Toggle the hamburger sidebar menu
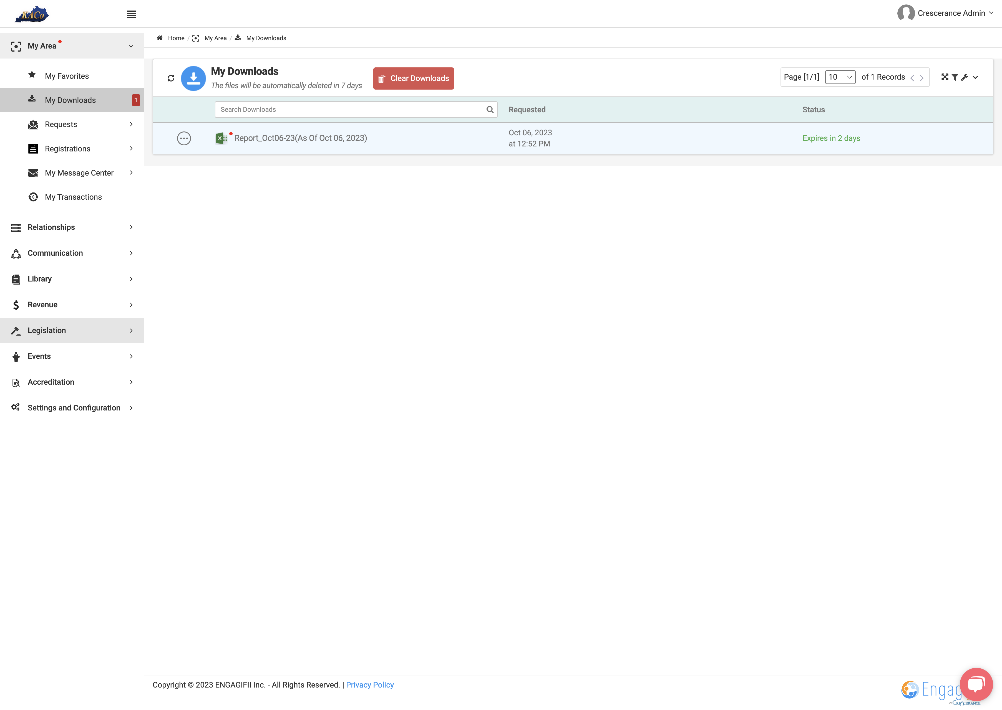Screen dimensions: 1002x710 (131, 14)
